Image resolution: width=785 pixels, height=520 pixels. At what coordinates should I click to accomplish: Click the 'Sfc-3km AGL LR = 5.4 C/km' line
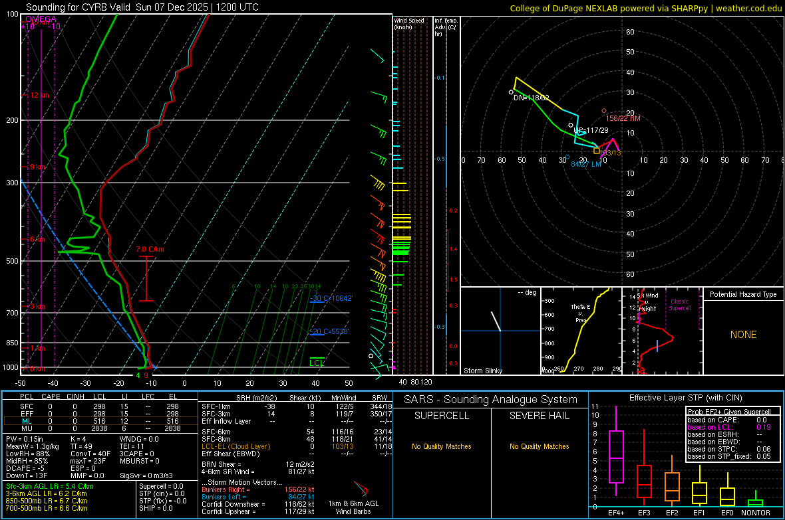tap(50, 487)
